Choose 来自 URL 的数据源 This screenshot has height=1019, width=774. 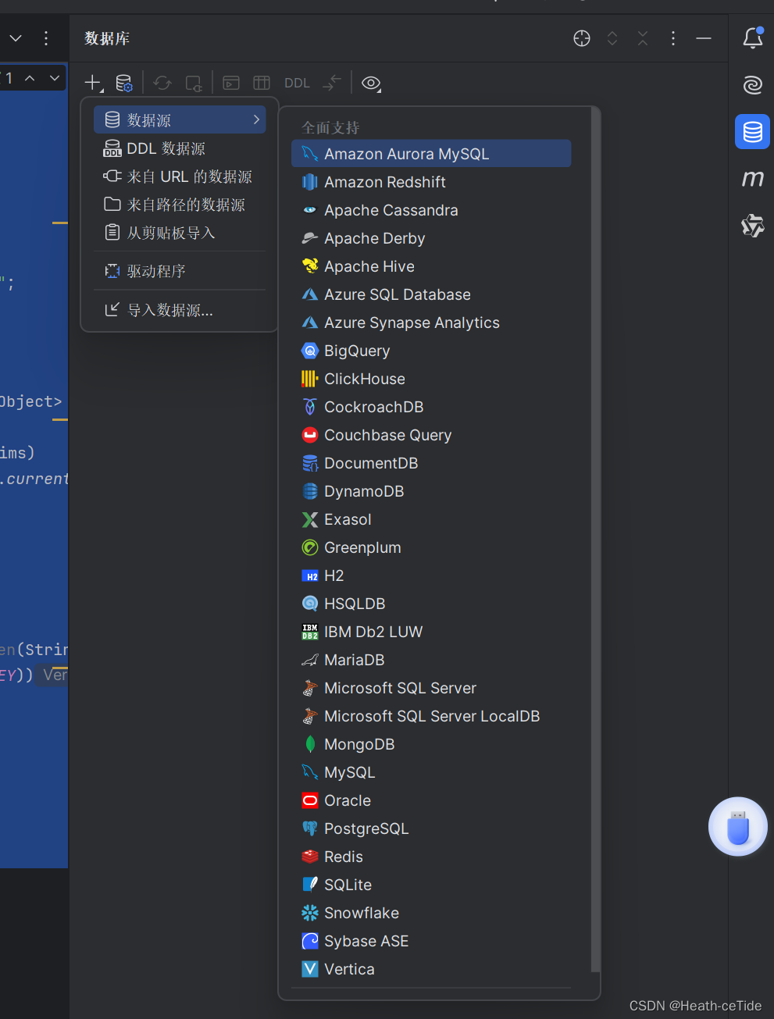180,176
